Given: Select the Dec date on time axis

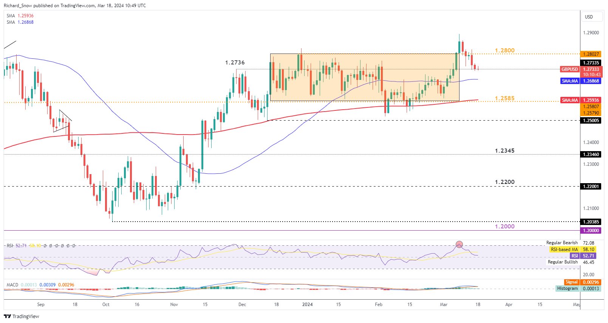Looking at the screenshot, I should pyautogui.click(x=242, y=305).
